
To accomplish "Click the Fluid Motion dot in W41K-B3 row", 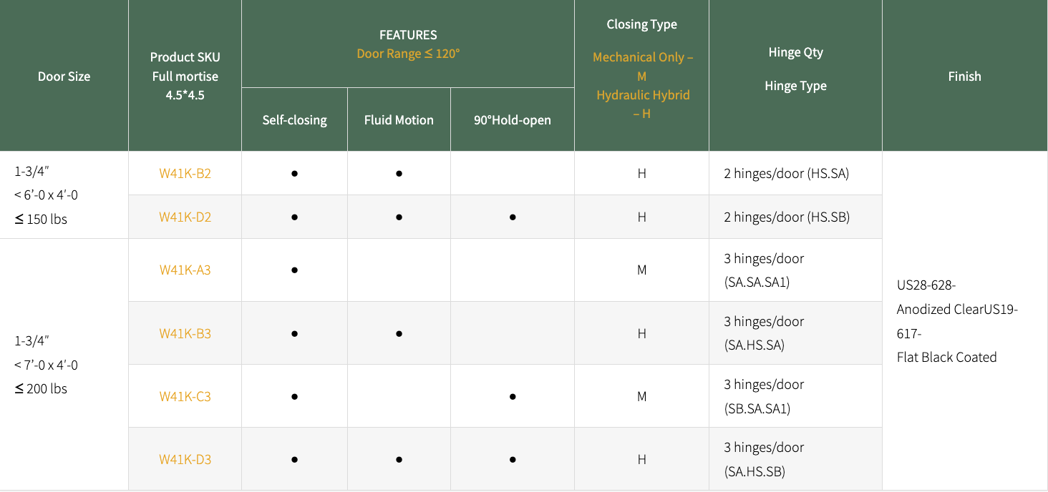I will click(399, 333).
